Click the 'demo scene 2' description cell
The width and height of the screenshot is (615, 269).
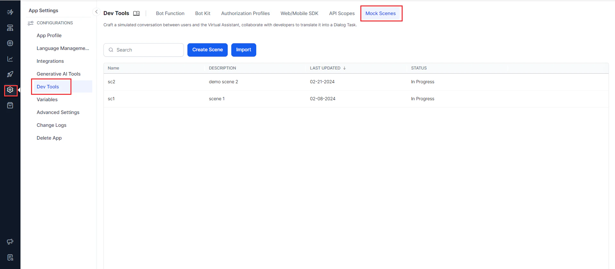click(223, 82)
